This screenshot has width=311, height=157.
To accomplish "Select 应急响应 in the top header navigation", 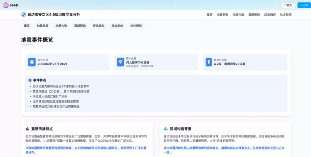I will (270, 15).
